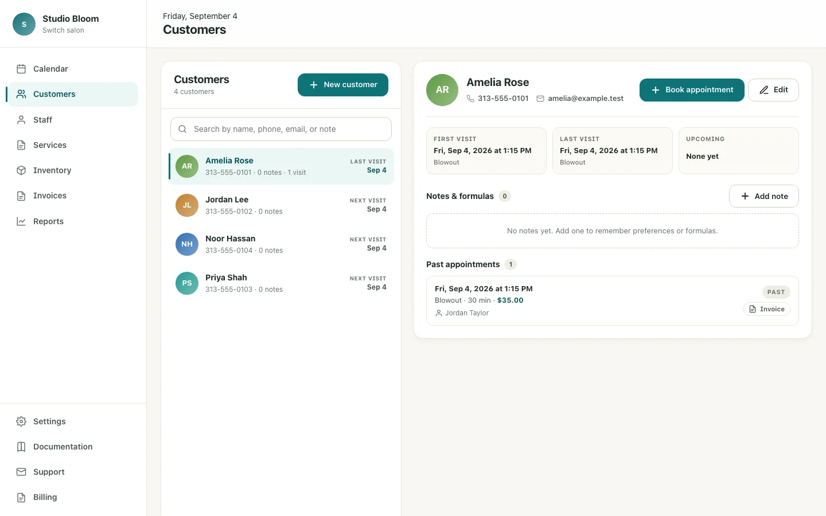
Task: Open the Calendar calendar icon in sidebar
Action: click(x=21, y=69)
